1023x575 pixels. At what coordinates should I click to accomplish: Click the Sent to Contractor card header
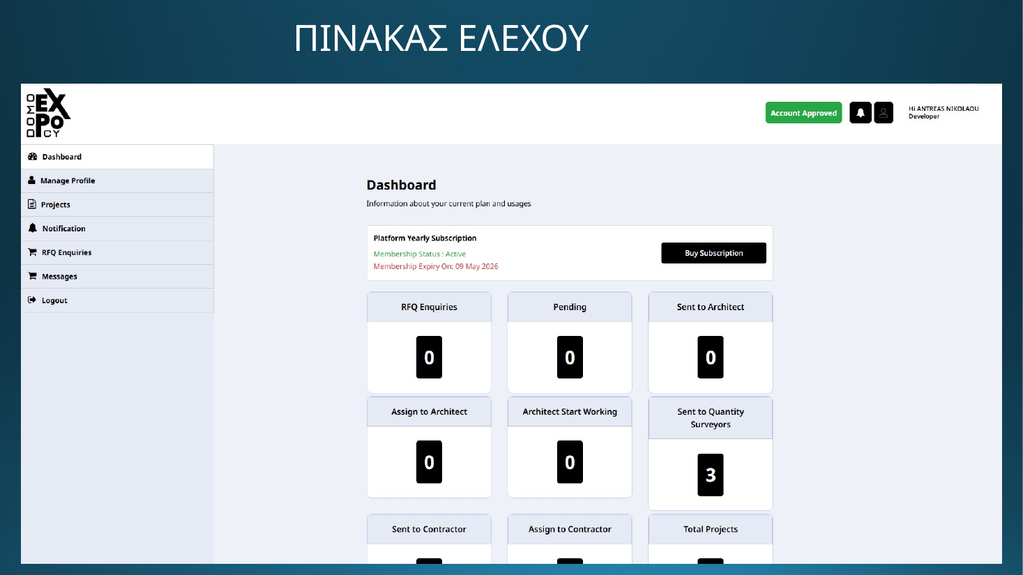tap(429, 530)
